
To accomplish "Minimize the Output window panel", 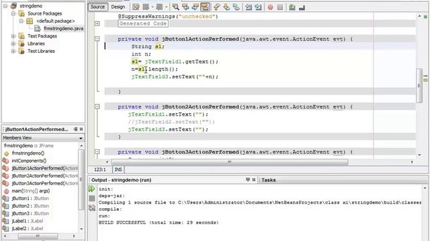I will pyautogui.click(x=248, y=179).
